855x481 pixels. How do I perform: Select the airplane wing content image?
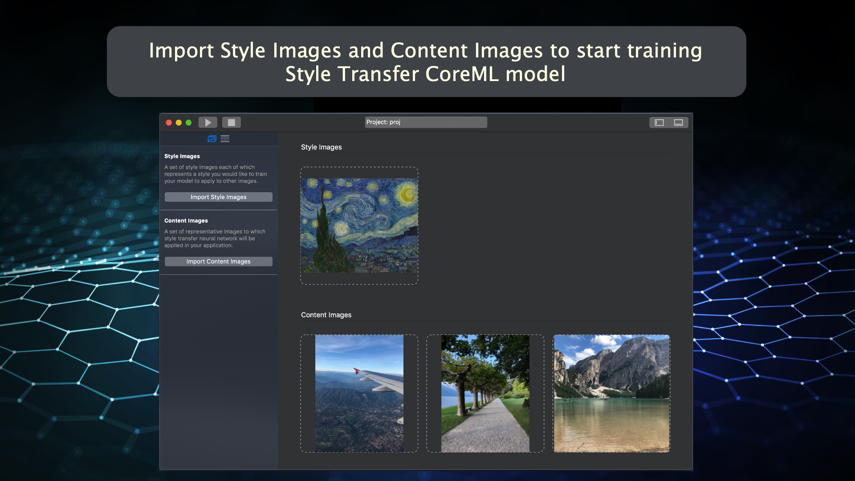tap(359, 393)
